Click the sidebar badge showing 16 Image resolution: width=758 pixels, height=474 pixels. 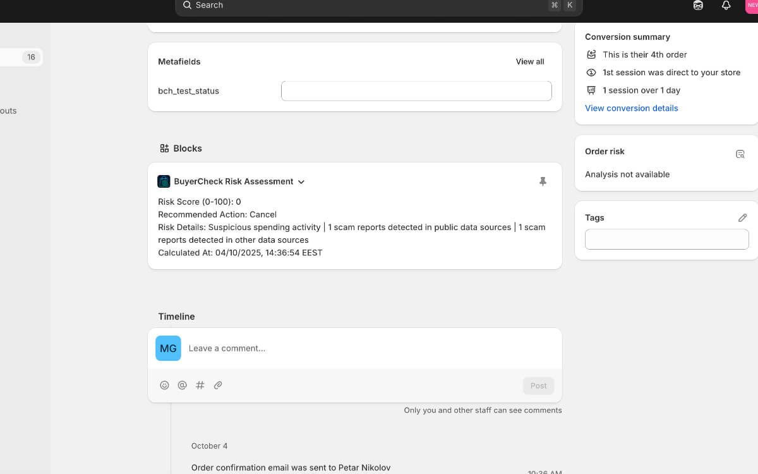(31, 58)
